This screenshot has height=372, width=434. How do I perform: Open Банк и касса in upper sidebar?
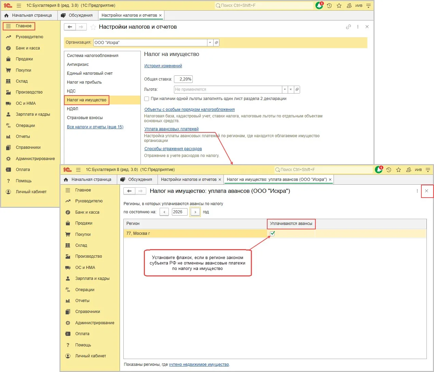[x=28, y=48]
